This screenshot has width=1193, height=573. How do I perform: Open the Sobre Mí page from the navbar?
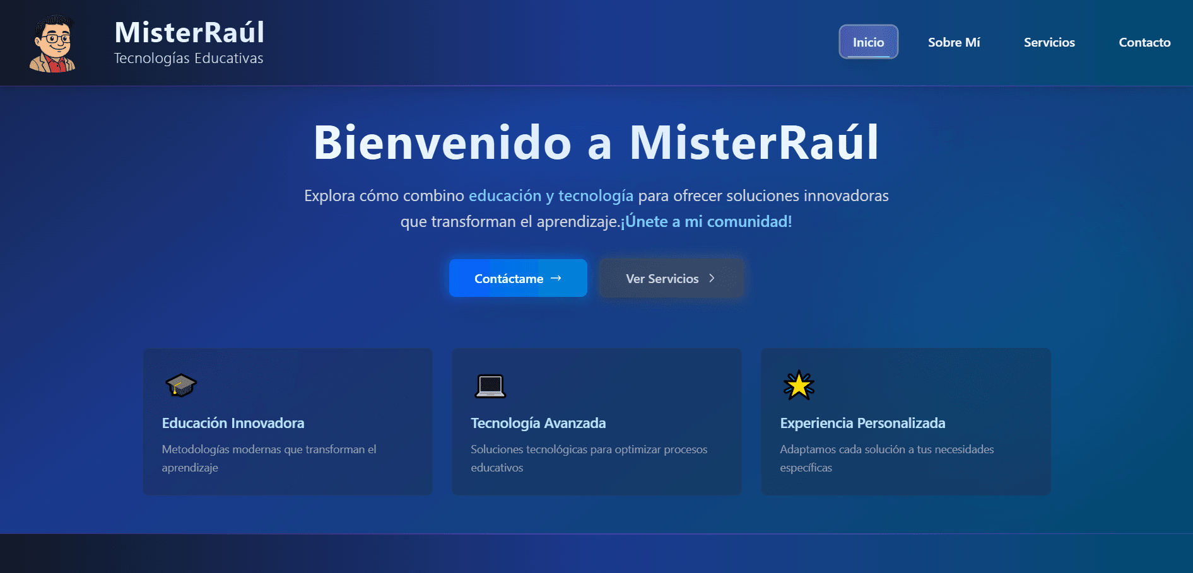pyautogui.click(x=955, y=42)
